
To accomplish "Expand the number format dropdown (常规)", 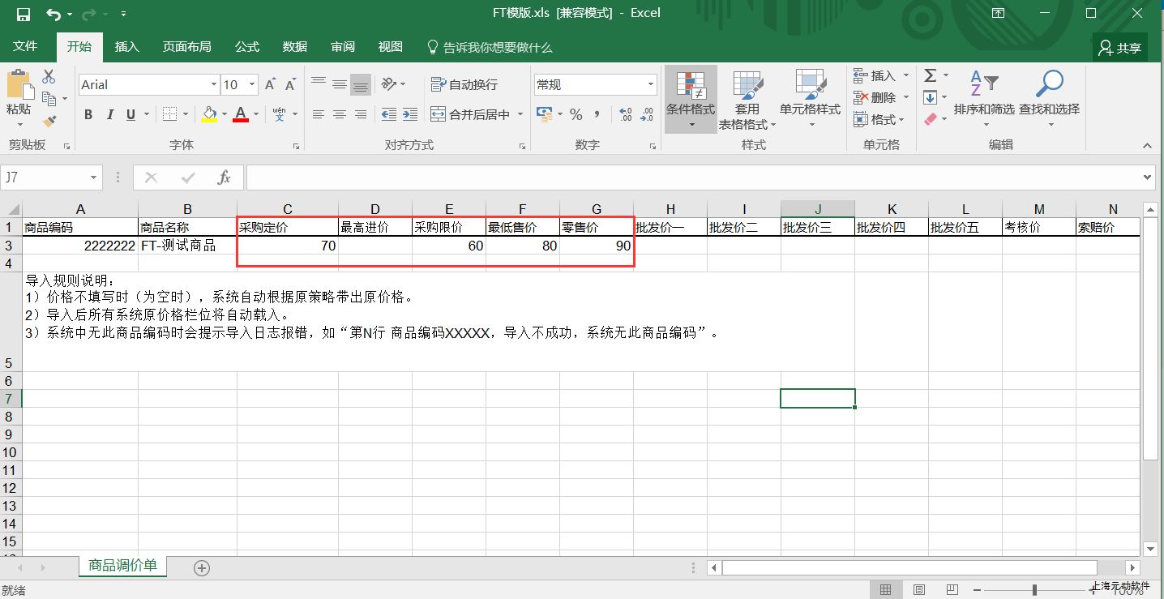I will click(x=650, y=84).
